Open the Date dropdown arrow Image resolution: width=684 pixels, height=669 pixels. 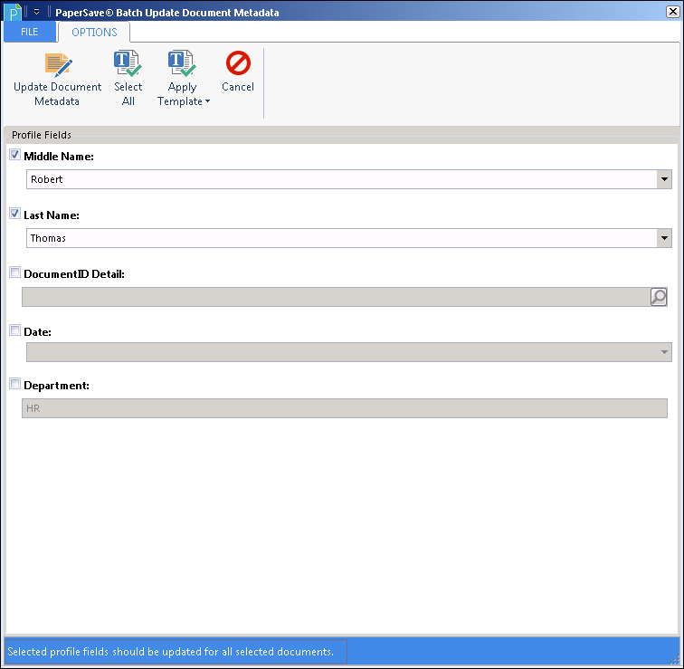(x=664, y=352)
